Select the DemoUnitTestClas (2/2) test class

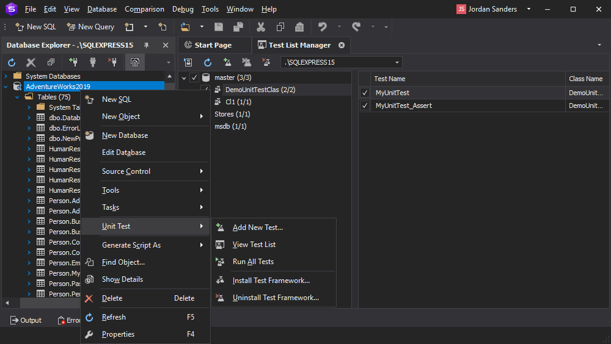[260, 90]
